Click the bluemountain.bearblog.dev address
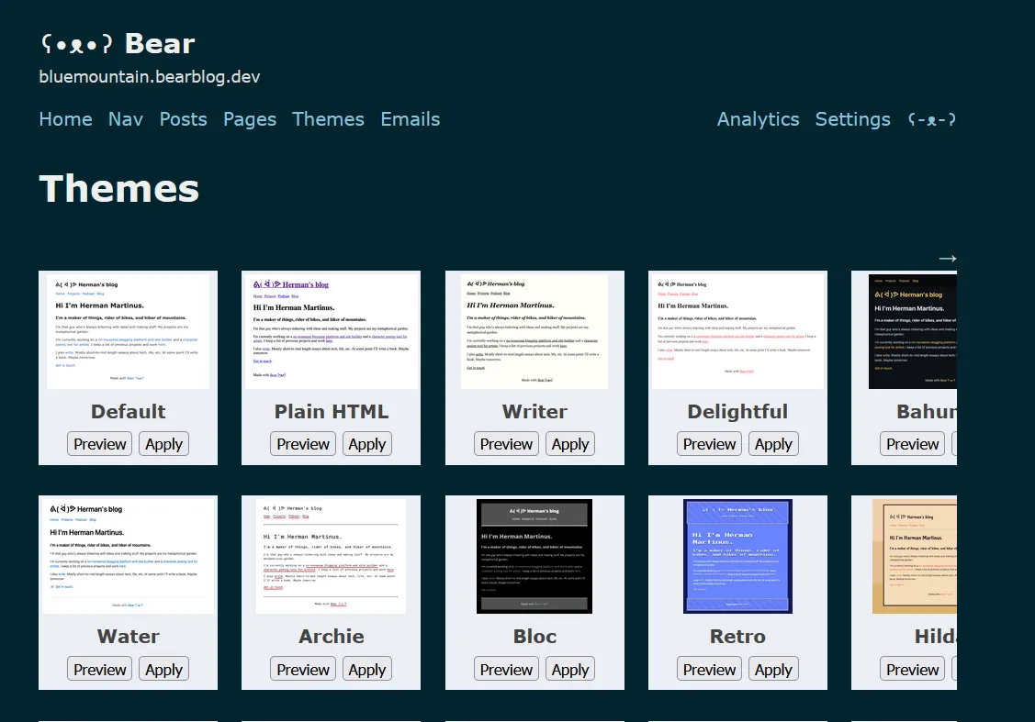Screen dimensions: 1035x722 point(150,77)
